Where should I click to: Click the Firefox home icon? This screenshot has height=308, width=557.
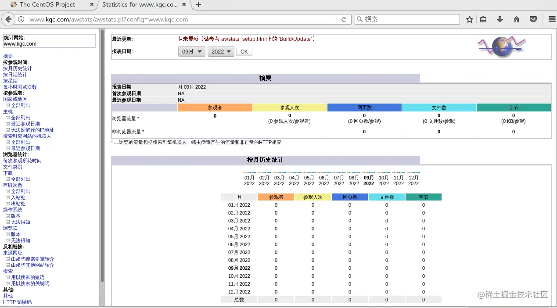point(517,19)
